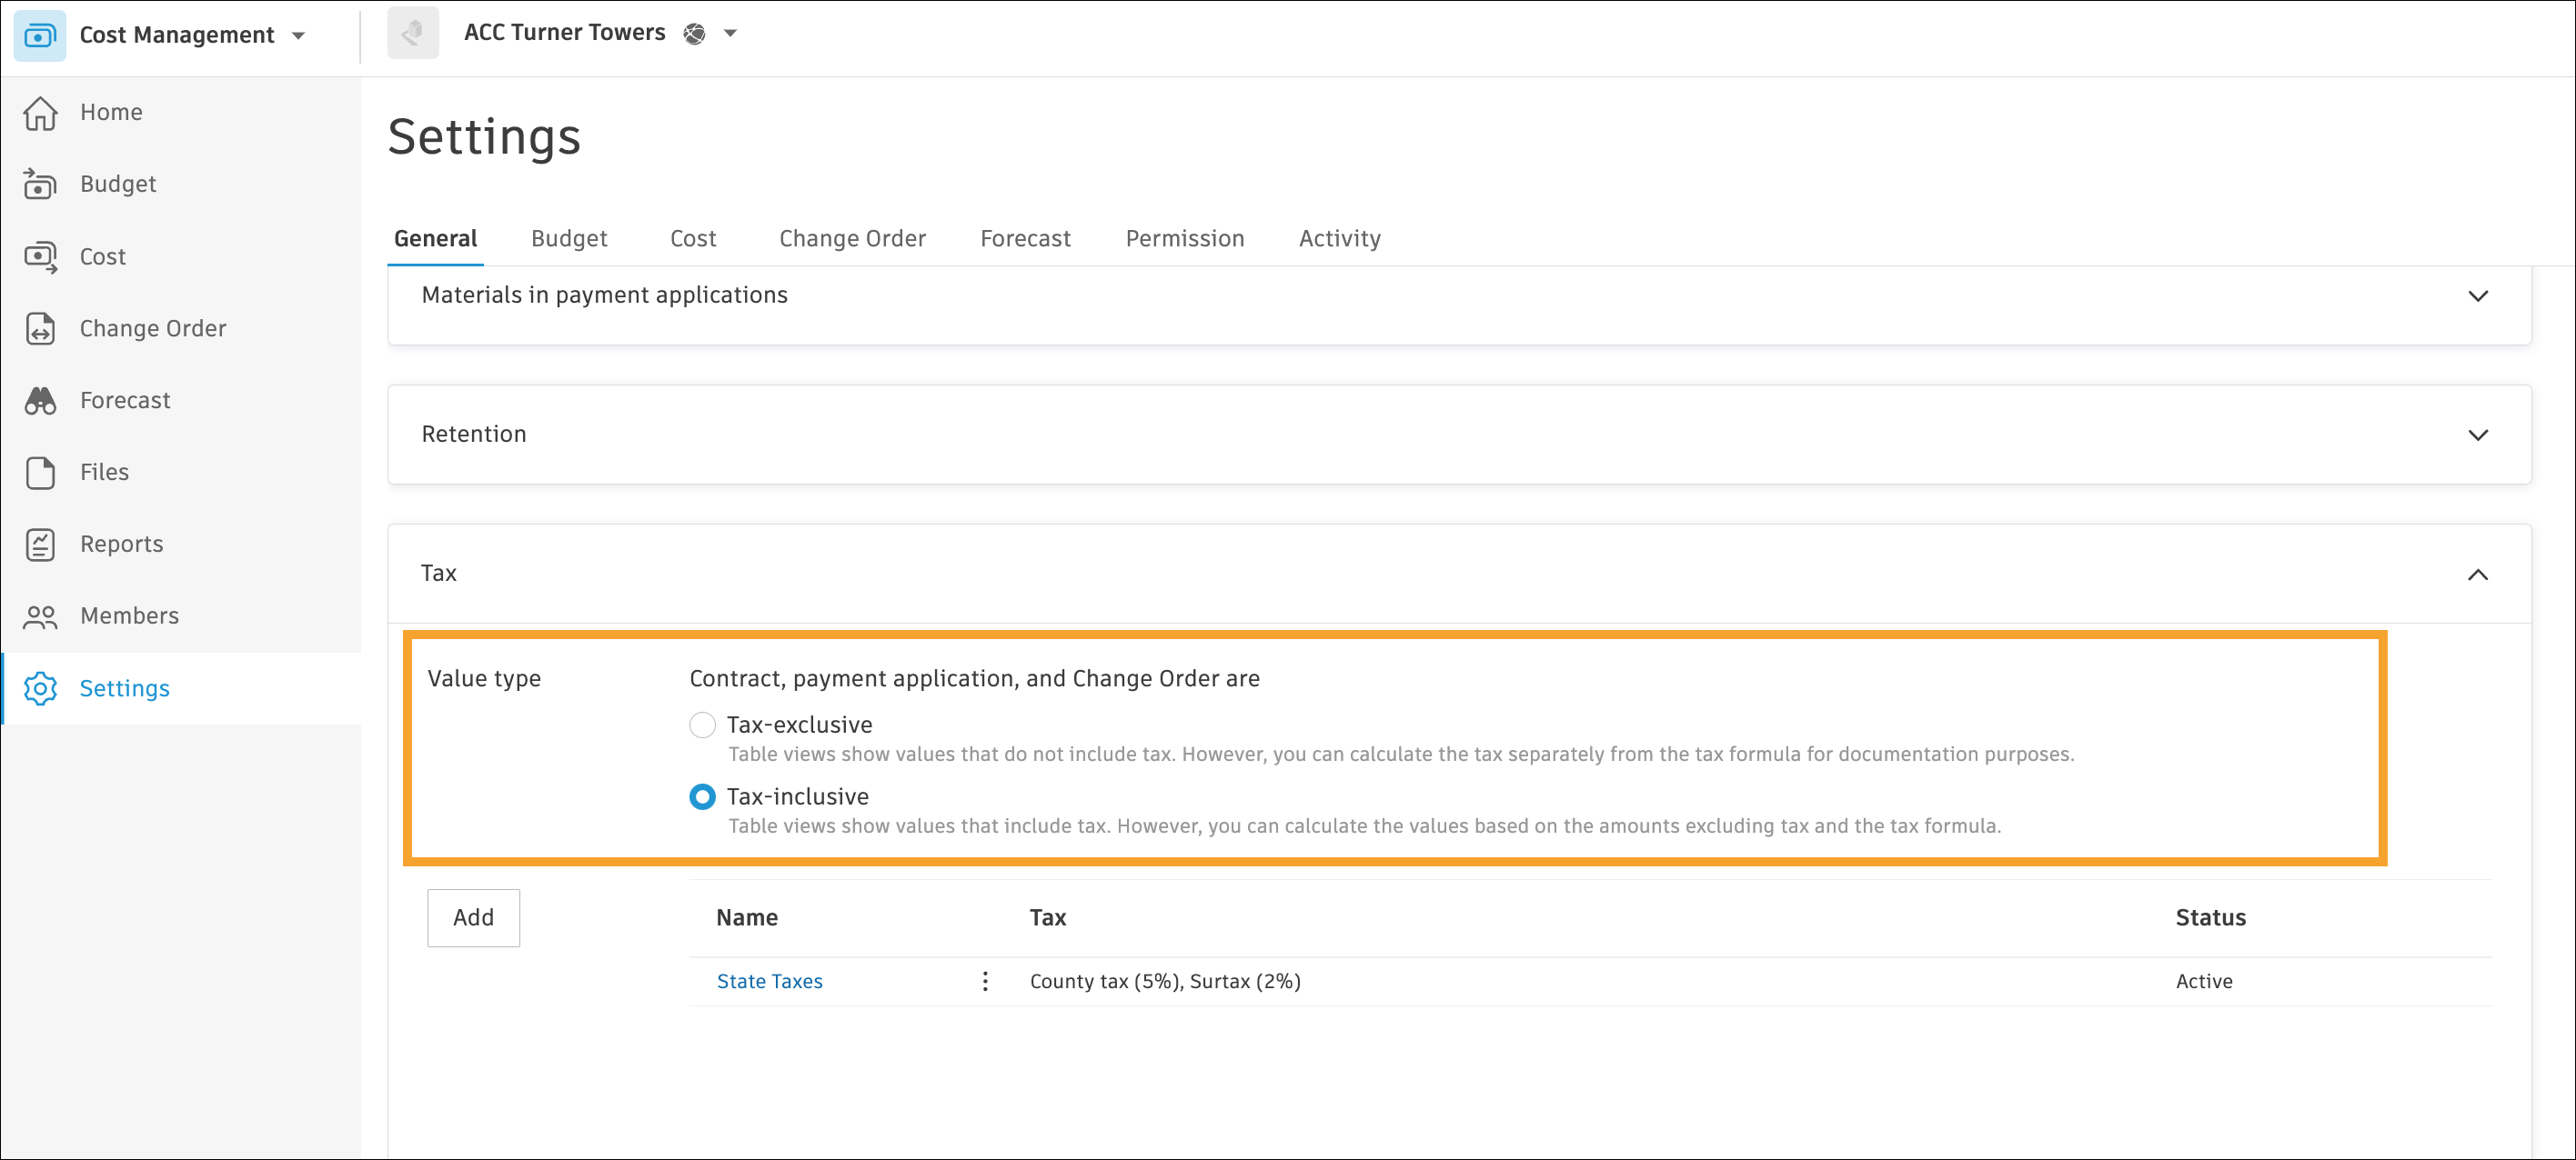
Task: Collapse the Tax section chevron
Action: (x=2477, y=575)
